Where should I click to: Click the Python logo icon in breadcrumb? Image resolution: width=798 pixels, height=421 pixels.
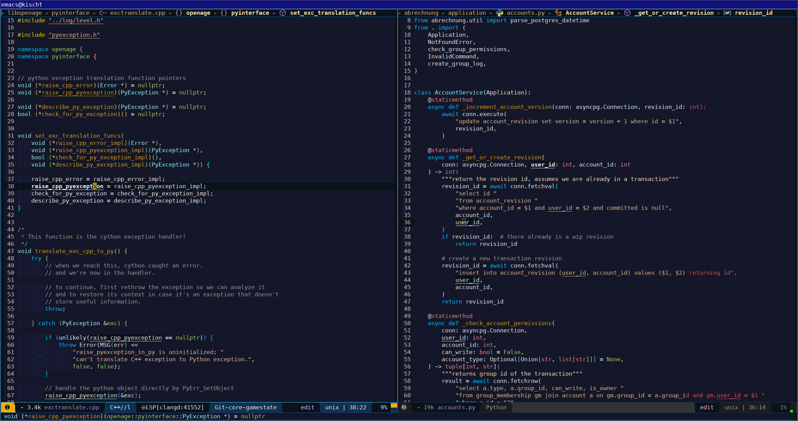(499, 13)
